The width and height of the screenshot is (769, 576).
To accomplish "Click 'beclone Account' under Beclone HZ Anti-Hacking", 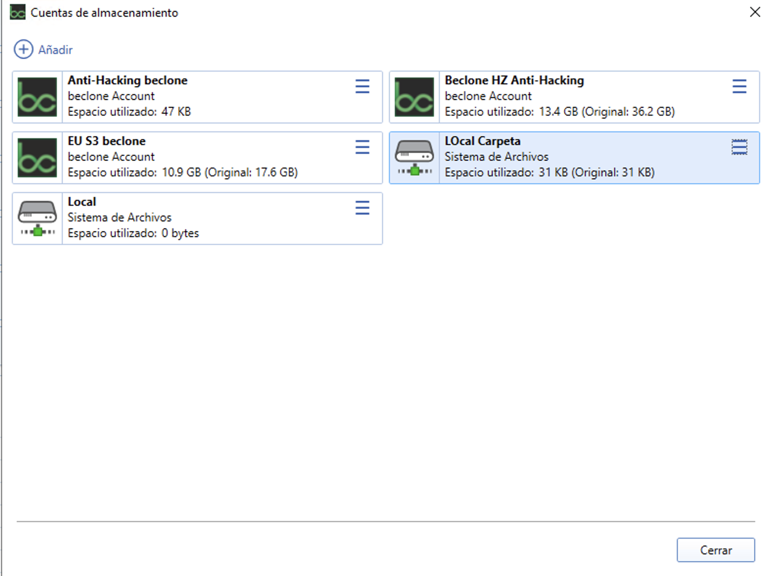I will [x=488, y=96].
